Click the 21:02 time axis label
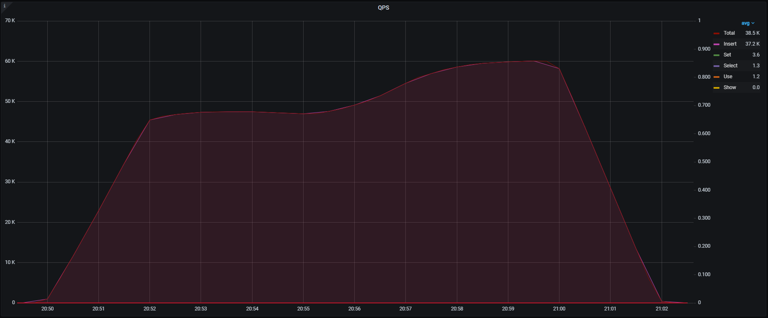Image resolution: width=768 pixels, height=318 pixels. coord(662,309)
